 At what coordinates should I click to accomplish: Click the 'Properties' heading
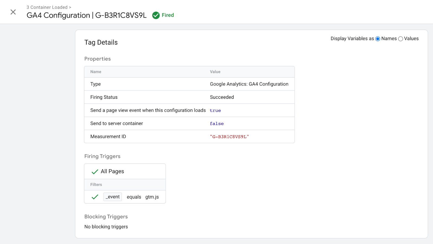(97, 59)
